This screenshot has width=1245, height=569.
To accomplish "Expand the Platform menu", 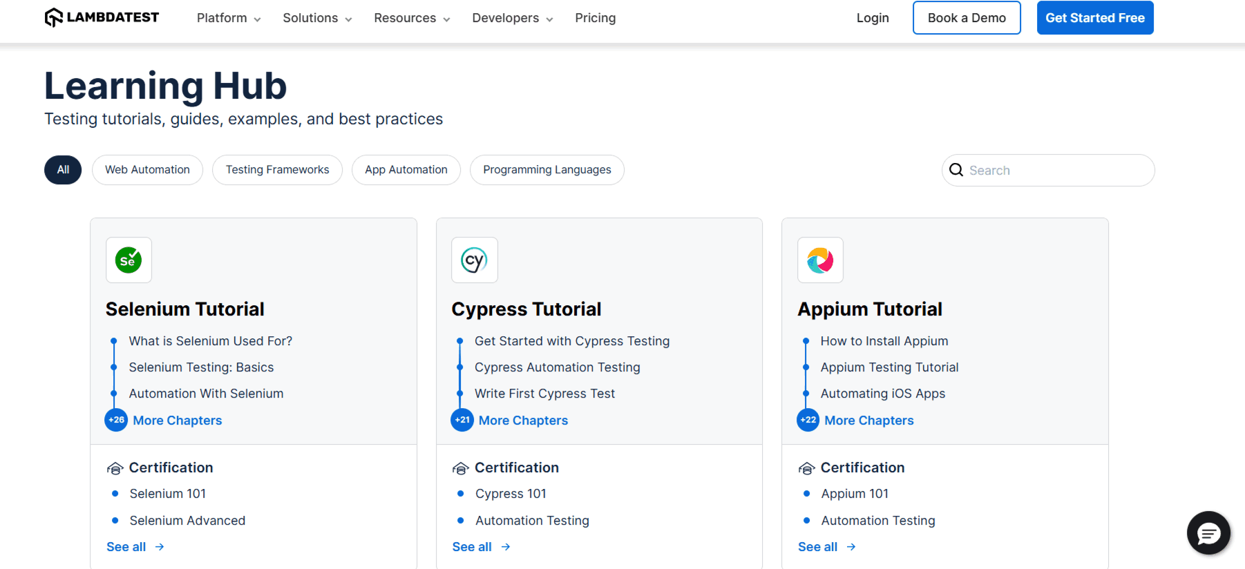I will [x=229, y=18].
